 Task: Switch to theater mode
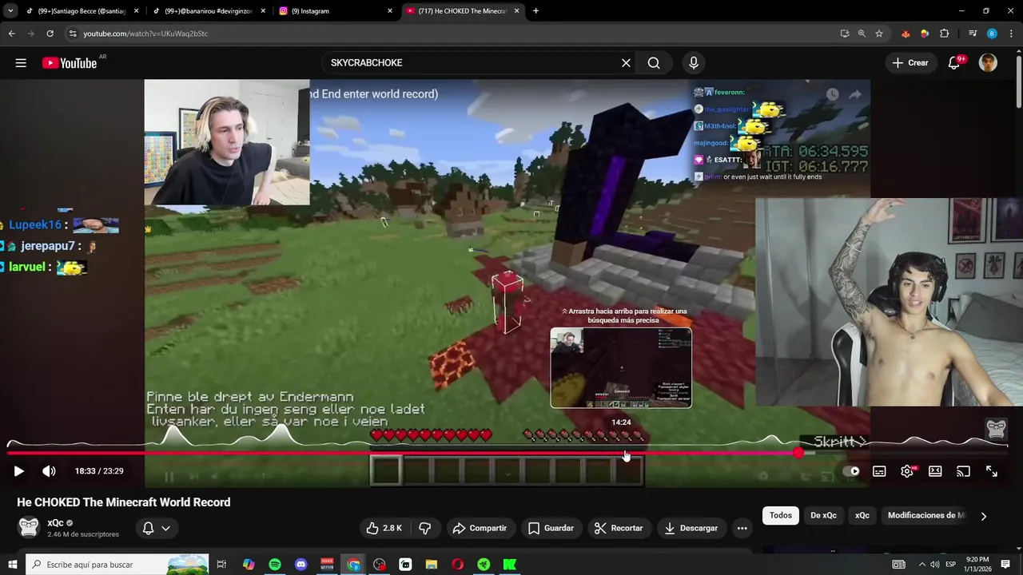935,471
